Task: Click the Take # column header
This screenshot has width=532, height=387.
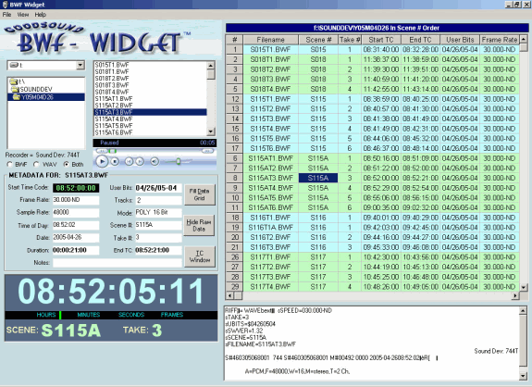Action: (x=350, y=40)
